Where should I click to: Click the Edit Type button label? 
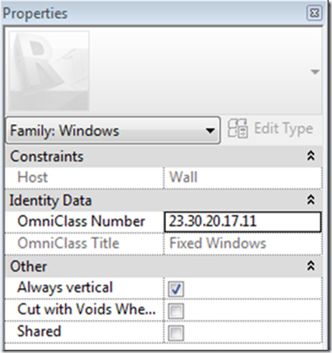point(284,129)
